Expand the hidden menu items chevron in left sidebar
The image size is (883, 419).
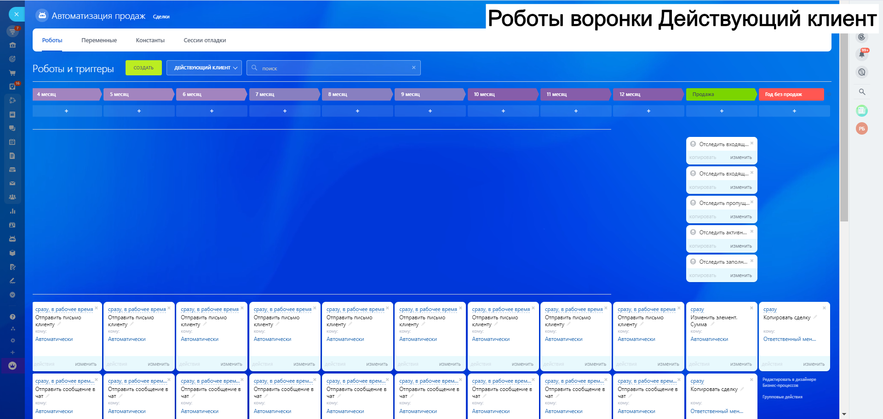click(12, 295)
